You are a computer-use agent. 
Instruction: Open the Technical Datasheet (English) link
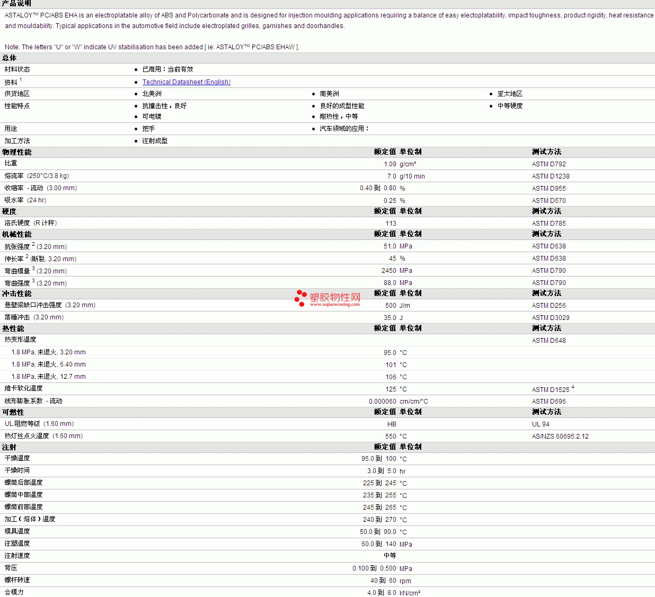[187, 82]
